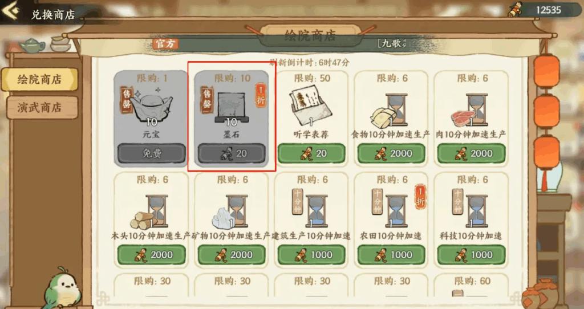Buy 农田10分钟加速 for 1000 scrolls

(x=391, y=255)
